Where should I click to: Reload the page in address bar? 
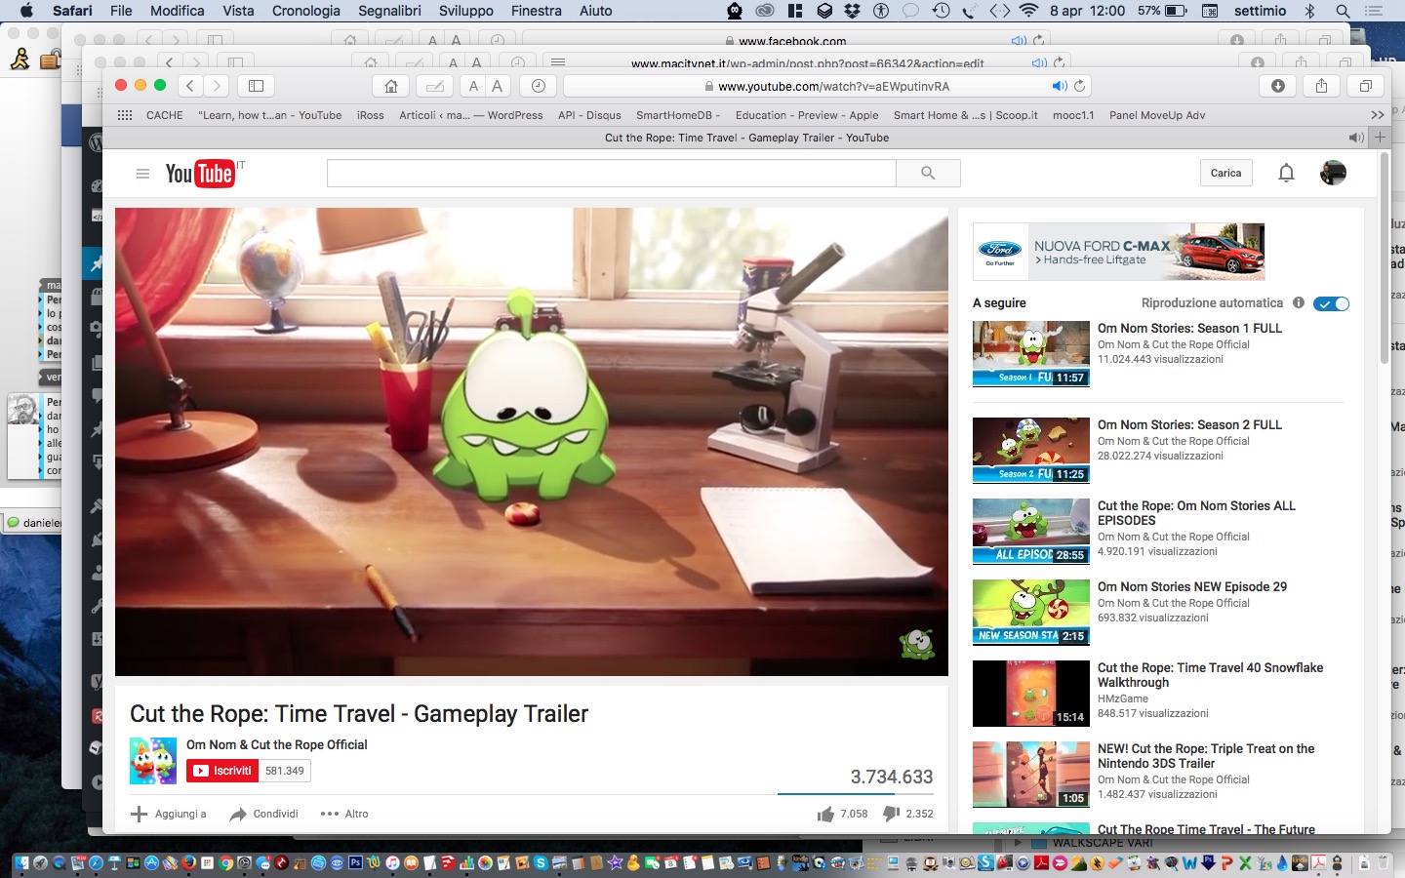(1079, 86)
